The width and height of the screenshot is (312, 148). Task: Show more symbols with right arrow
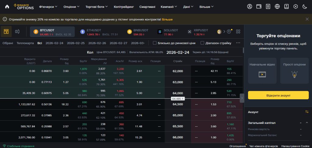coord(224,31)
